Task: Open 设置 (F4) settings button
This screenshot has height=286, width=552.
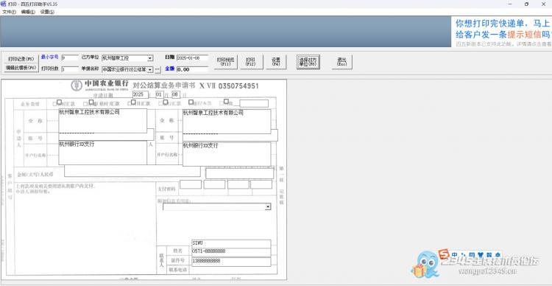Action: 276,62
